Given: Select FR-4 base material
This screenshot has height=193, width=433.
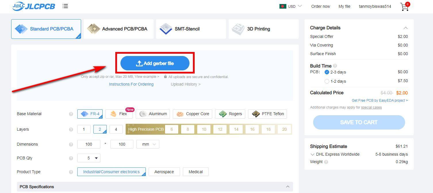Looking at the screenshot, I should coord(90,114).
